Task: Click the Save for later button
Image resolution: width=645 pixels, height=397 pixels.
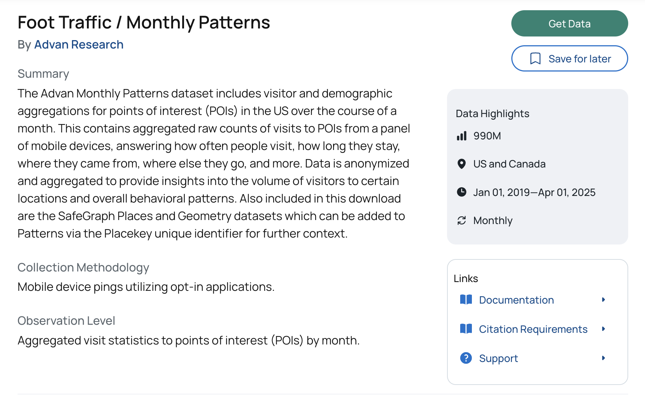Action: [569, 58]
